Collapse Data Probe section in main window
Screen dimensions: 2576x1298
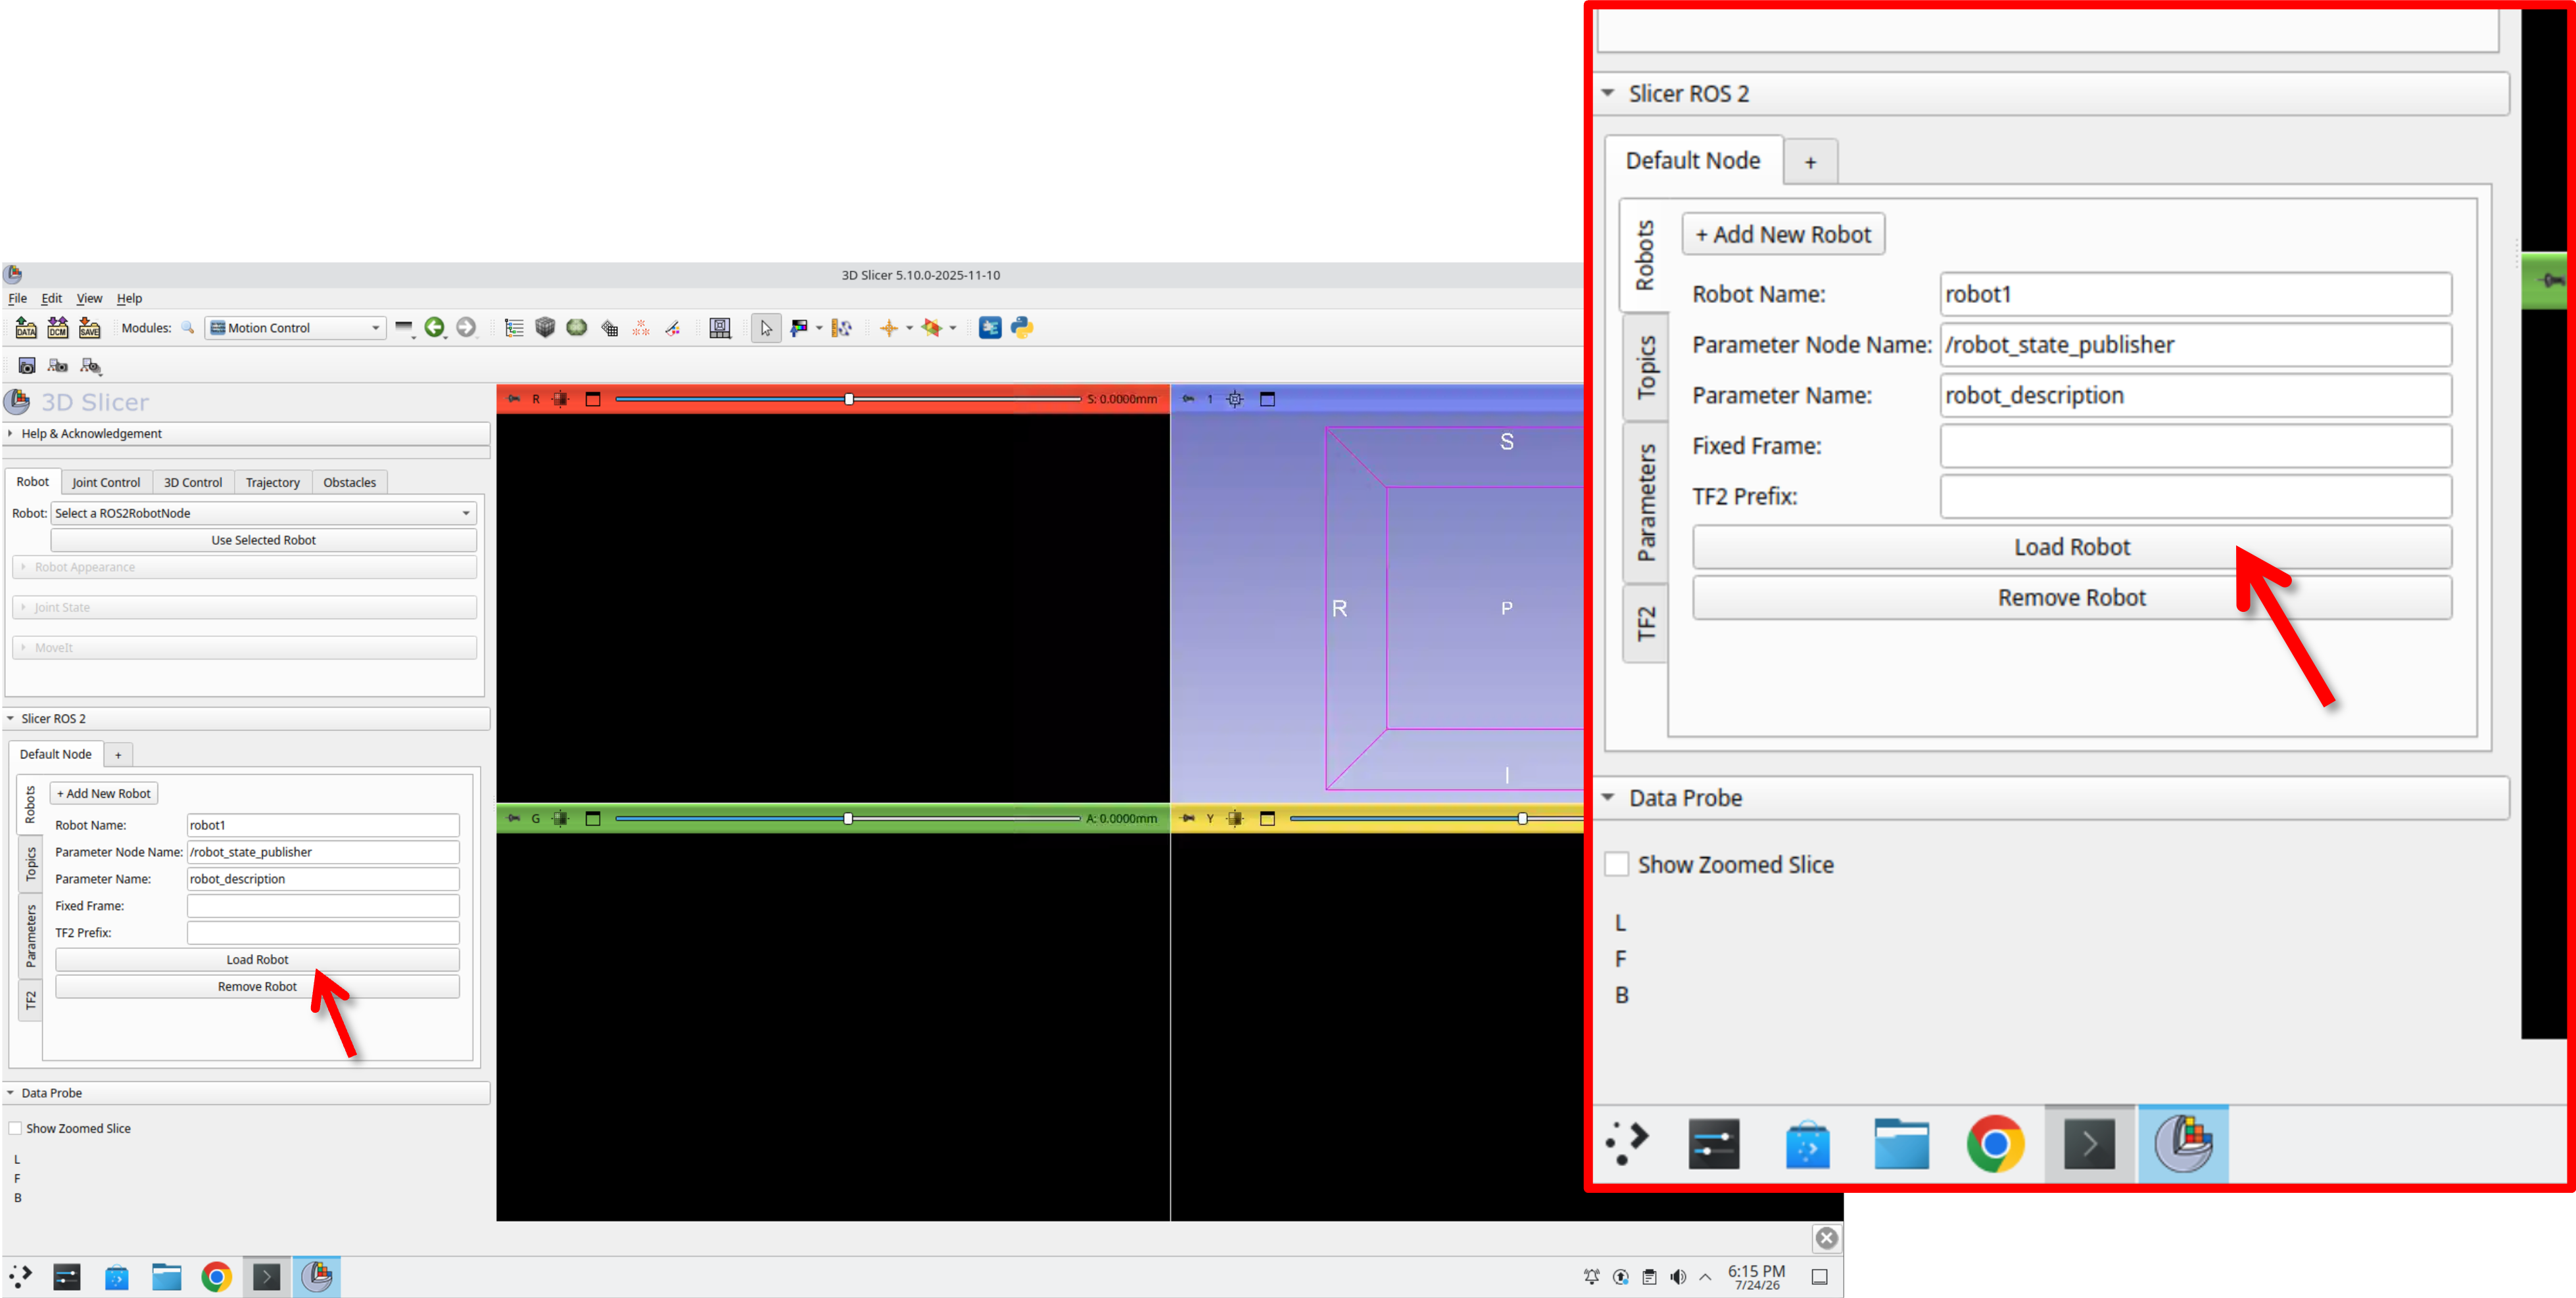tap(247, 1093)
